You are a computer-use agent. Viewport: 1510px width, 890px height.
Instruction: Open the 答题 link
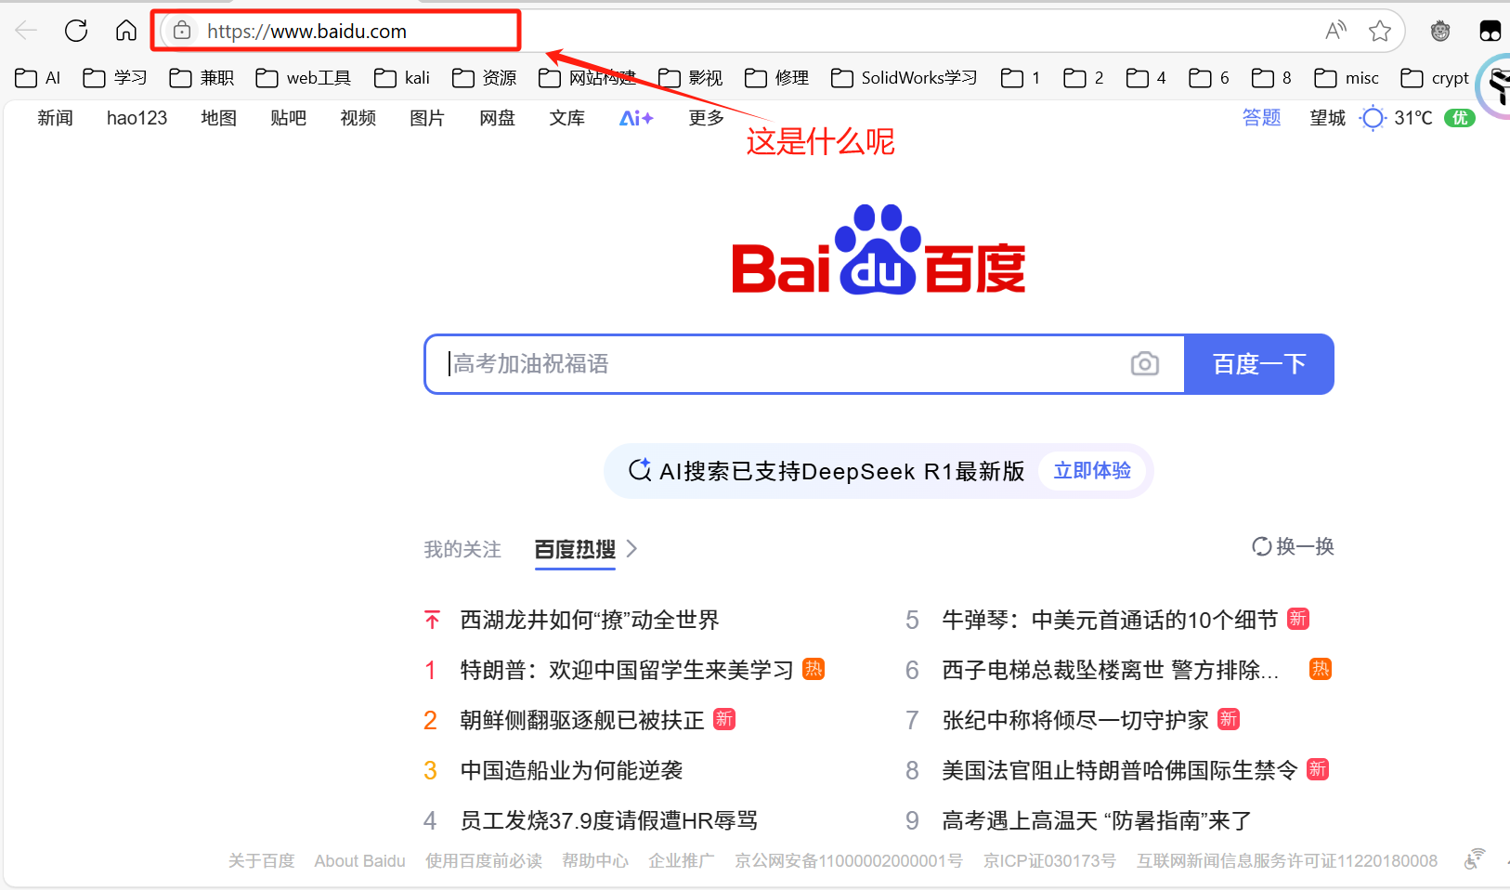pyautogui.click(x=1261, y=118)
